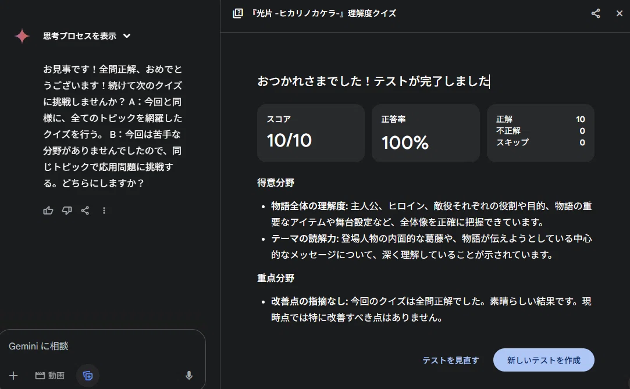Click テストを見直す link
The image size is (630, 389).
point(451,361)
